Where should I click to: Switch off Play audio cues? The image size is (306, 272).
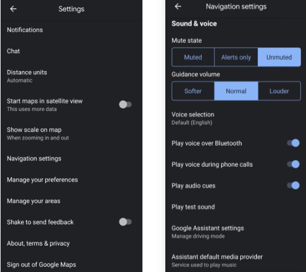[293, 185]
